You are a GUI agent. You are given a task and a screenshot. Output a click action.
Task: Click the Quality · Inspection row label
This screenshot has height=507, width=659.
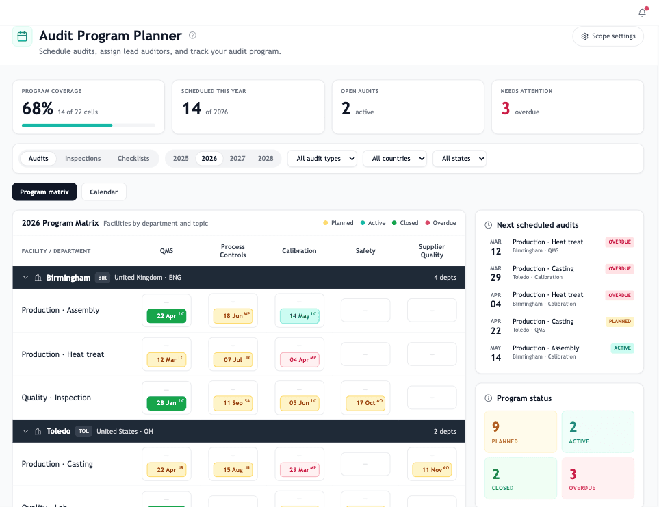click(x=56, y=398)
